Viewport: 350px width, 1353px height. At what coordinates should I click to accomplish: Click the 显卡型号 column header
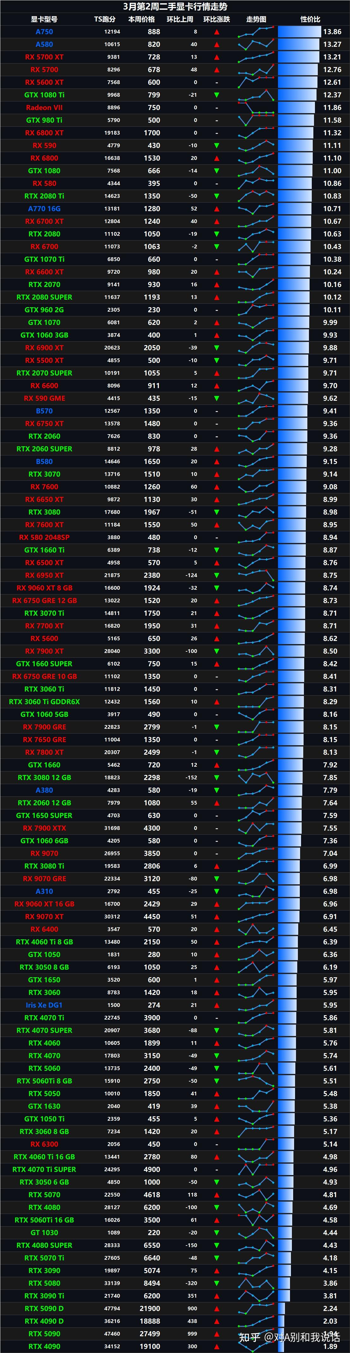(44, 19)
